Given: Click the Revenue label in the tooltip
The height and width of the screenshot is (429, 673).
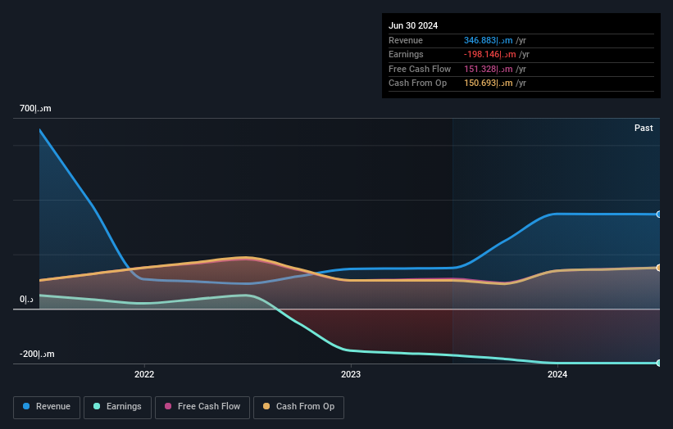Looking at the screenshot, I should (x=406, y=40).
